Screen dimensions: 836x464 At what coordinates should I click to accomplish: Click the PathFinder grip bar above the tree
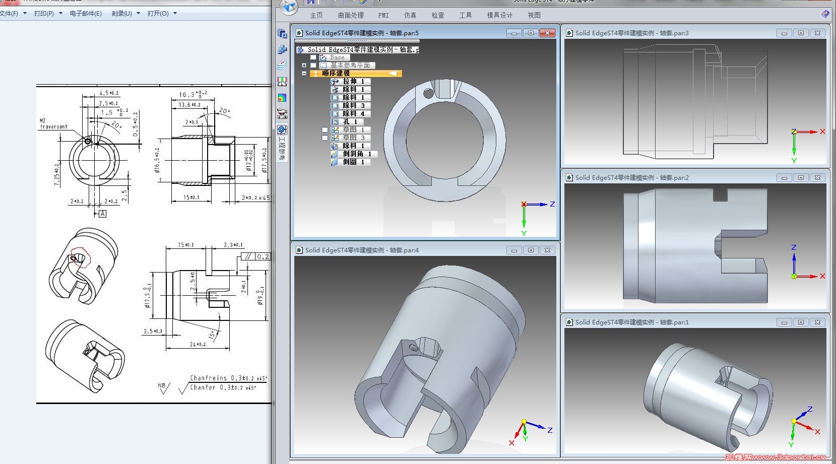pyautogui.click(x=358, y=41)
